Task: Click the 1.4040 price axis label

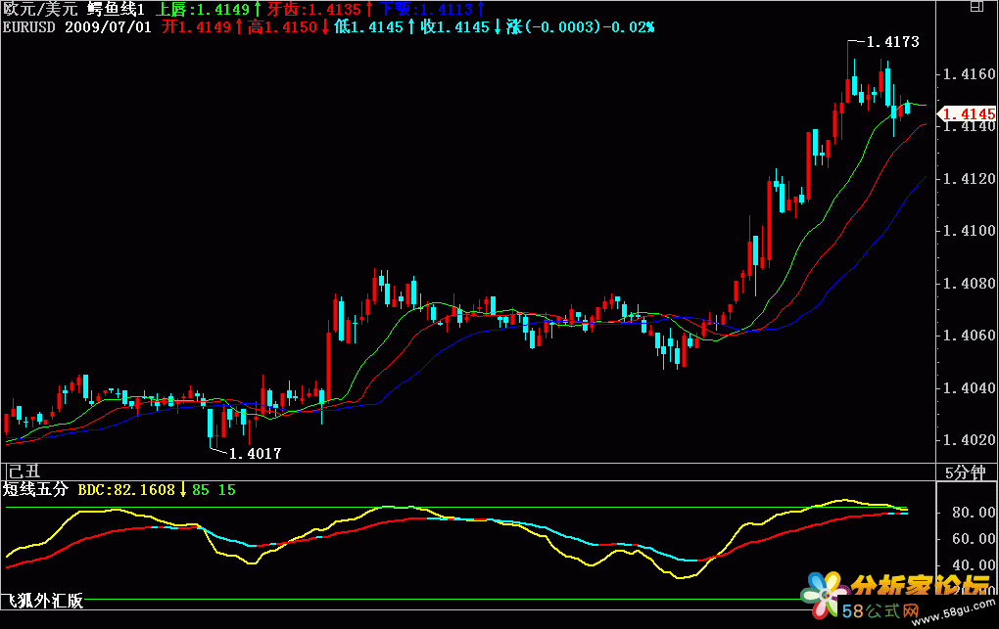Action: [969, 387]
